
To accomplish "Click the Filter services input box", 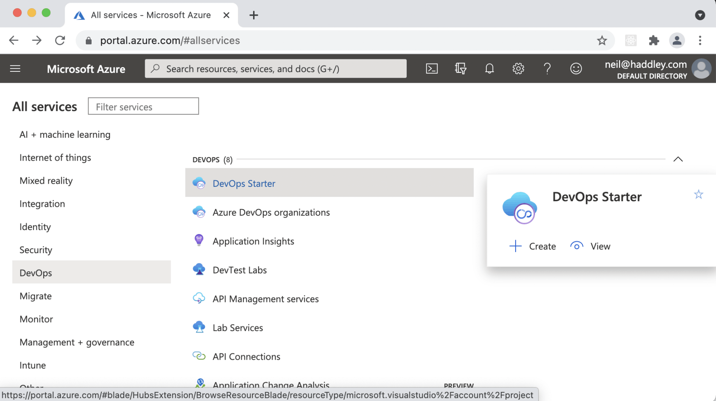I will point(144,106).
